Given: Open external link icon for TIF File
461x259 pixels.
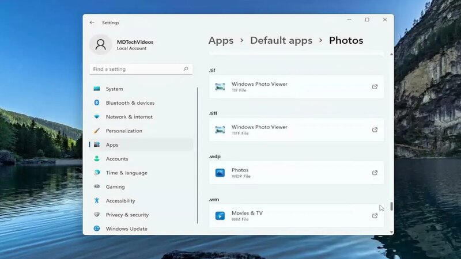Looking at the screenshot, I should [x=375, y=87].
